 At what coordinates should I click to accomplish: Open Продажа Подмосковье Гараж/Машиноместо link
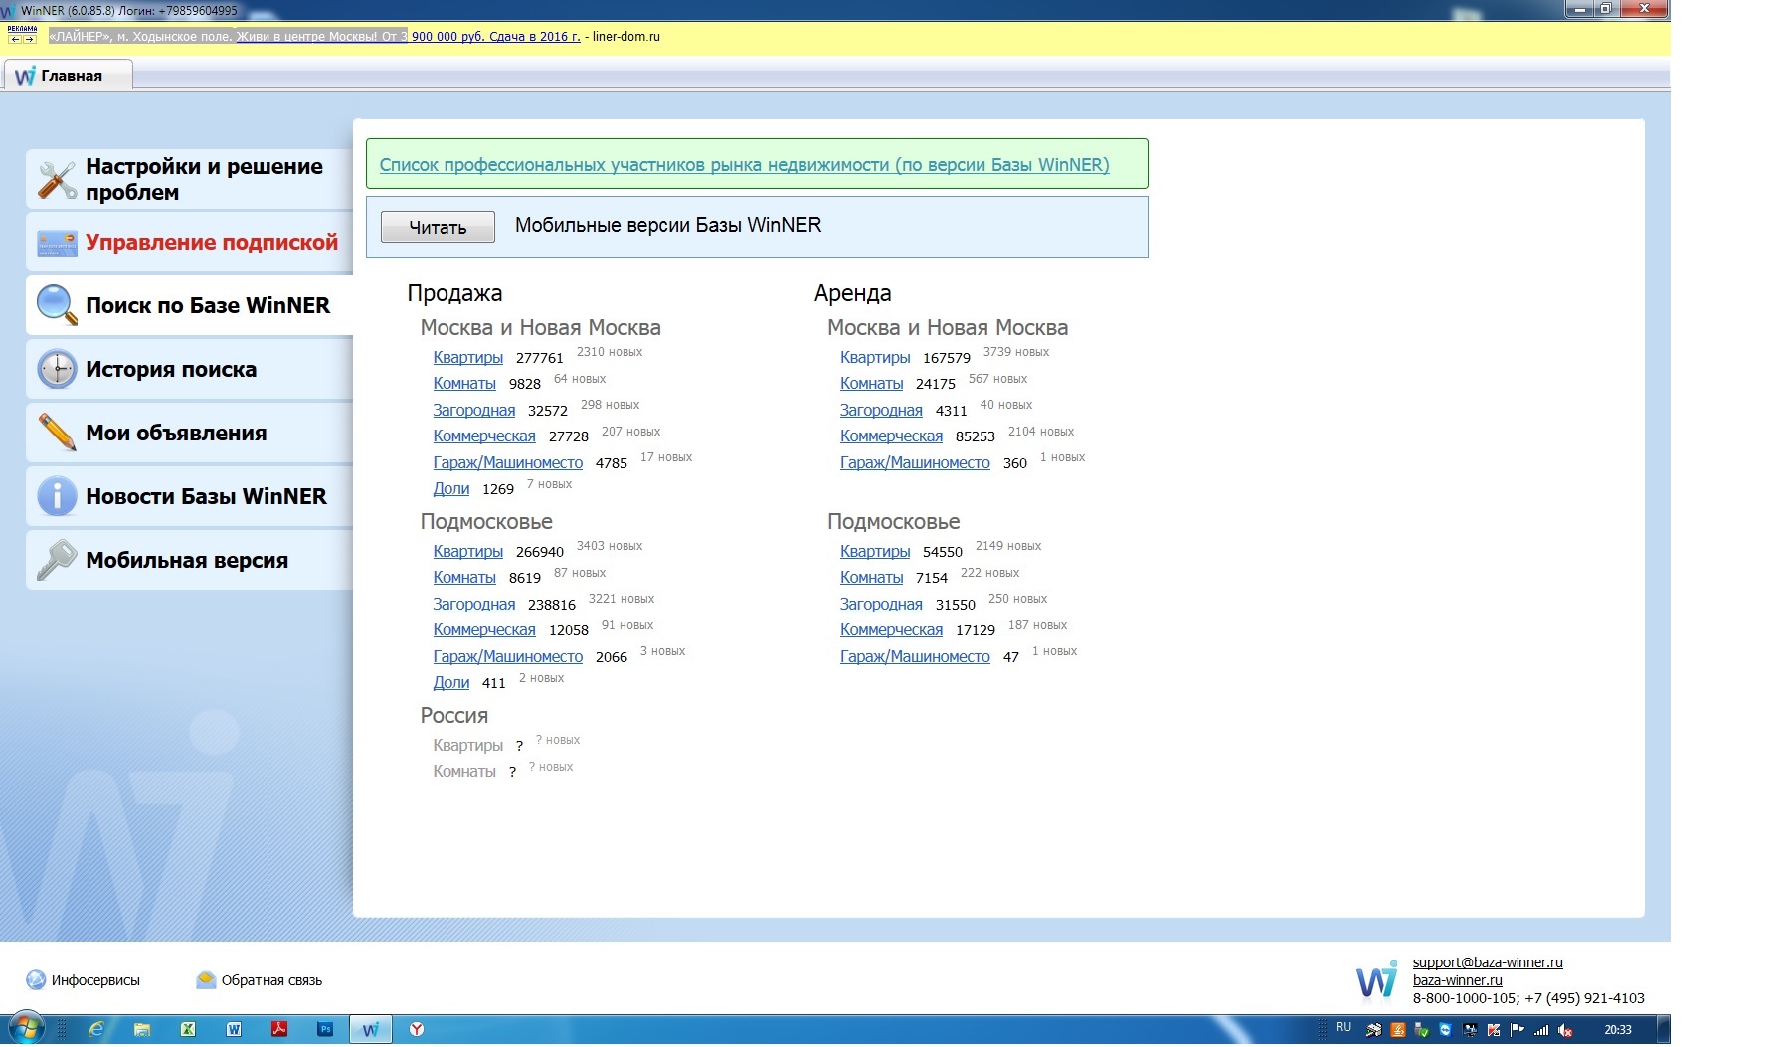[507, 656]
